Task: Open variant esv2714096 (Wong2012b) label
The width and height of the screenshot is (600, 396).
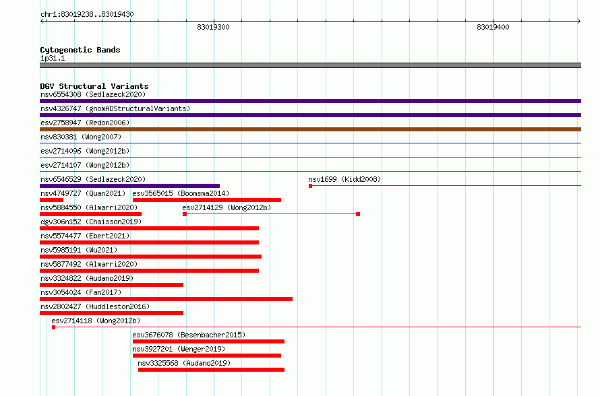Action: click(85, 151)
